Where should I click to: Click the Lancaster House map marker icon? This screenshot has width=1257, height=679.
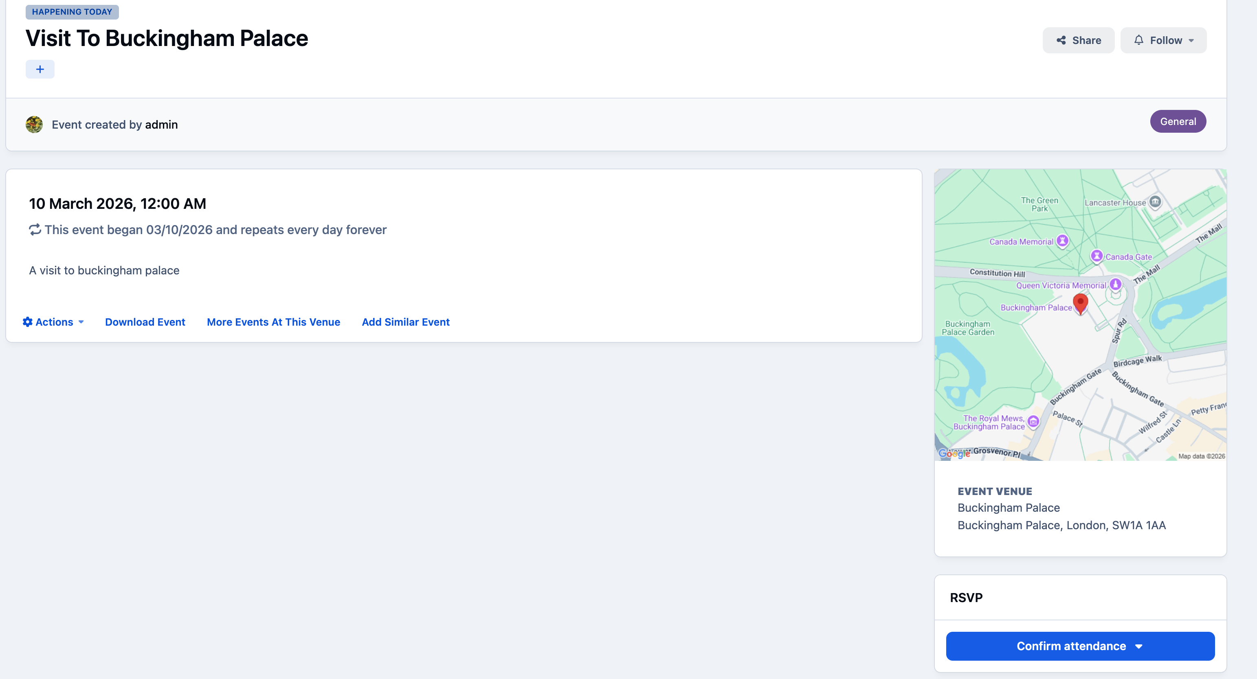tap(1155, 202)
